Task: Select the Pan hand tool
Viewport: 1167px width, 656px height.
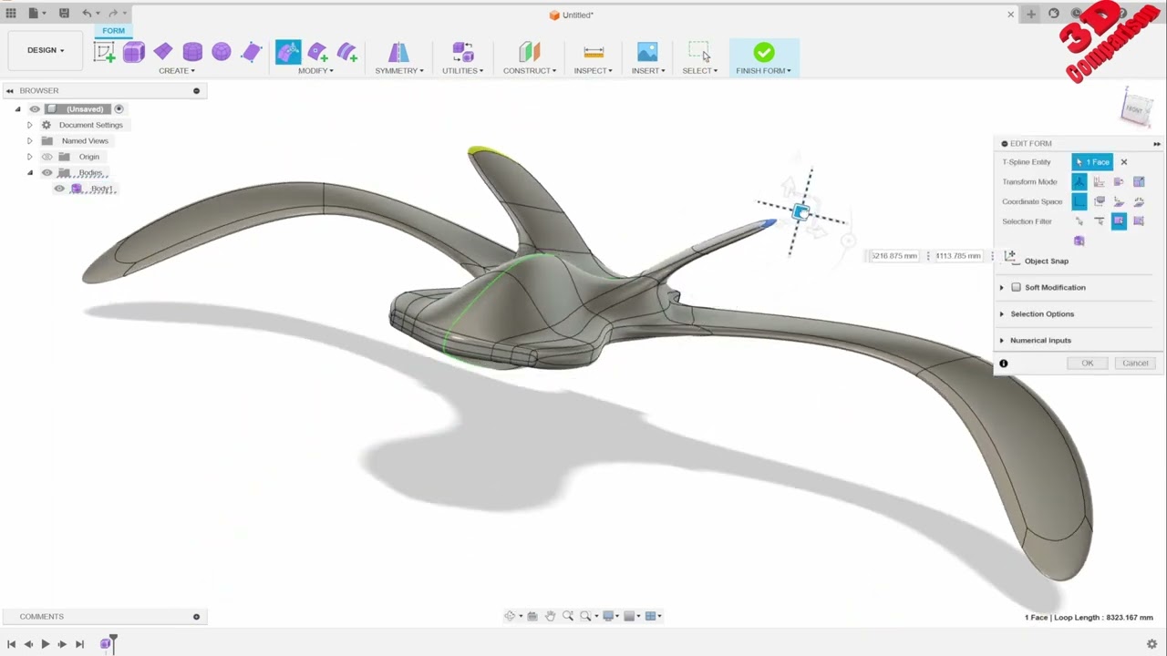Action: (550, 616)
